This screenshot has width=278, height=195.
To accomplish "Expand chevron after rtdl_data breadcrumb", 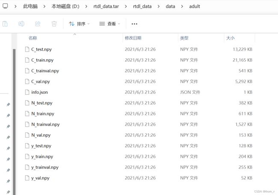I will [159, 6].
